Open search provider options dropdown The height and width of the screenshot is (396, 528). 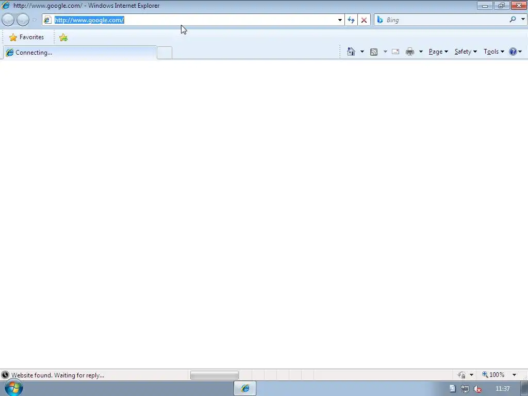click(x=523, y=20)
